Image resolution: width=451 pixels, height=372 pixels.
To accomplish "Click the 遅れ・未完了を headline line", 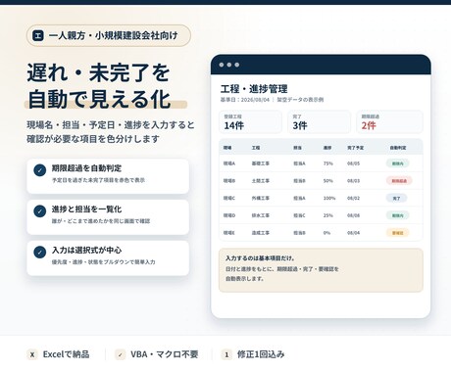I will (x=98, y=72).
